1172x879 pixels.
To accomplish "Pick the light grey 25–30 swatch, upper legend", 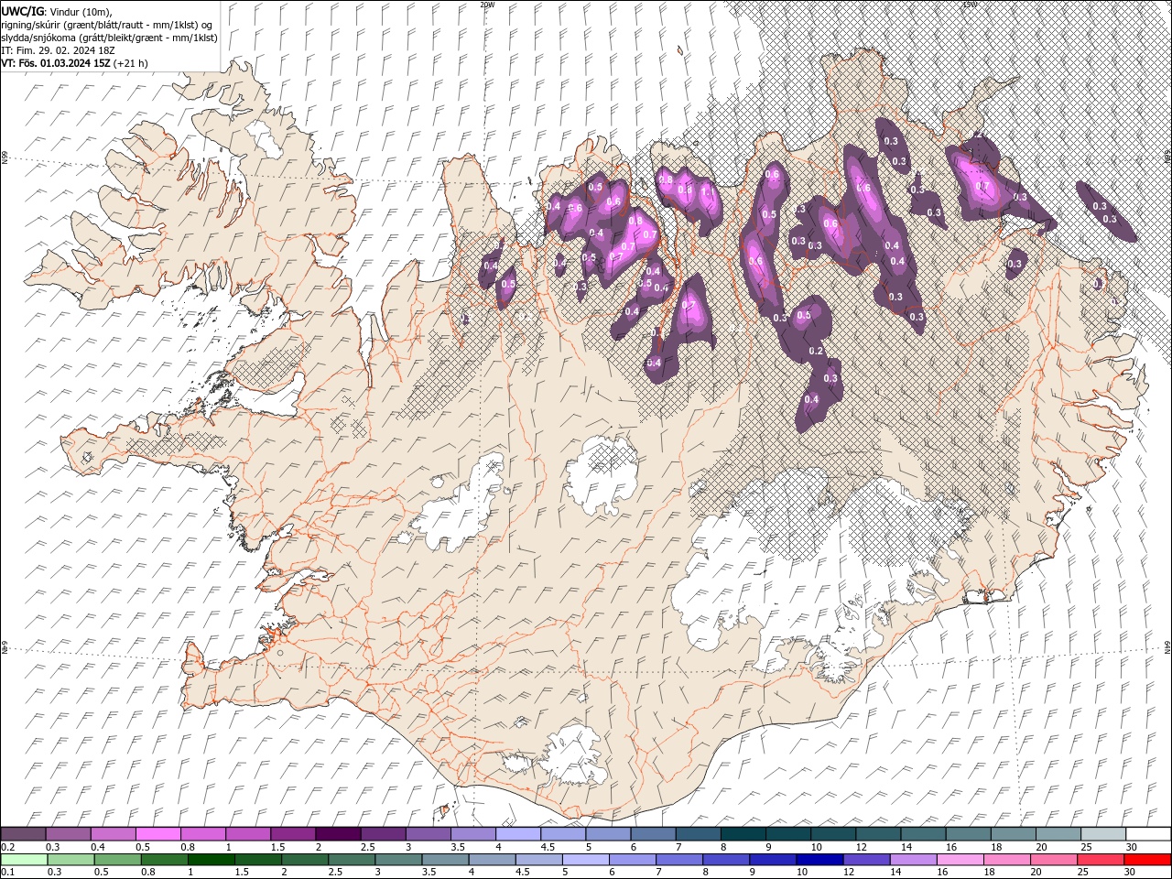I will click(1104, 834).
